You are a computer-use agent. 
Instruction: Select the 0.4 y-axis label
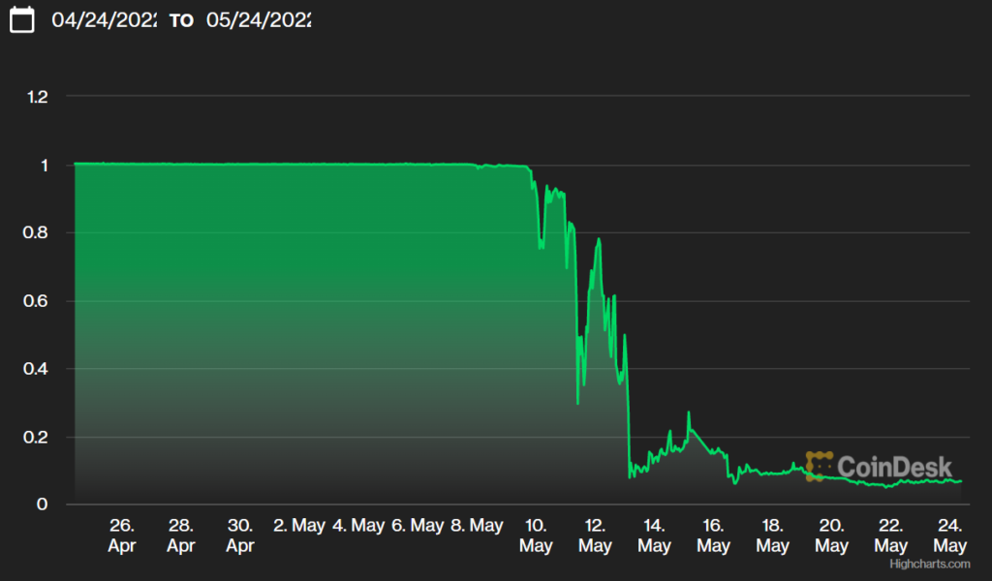[x=37, y=369]
